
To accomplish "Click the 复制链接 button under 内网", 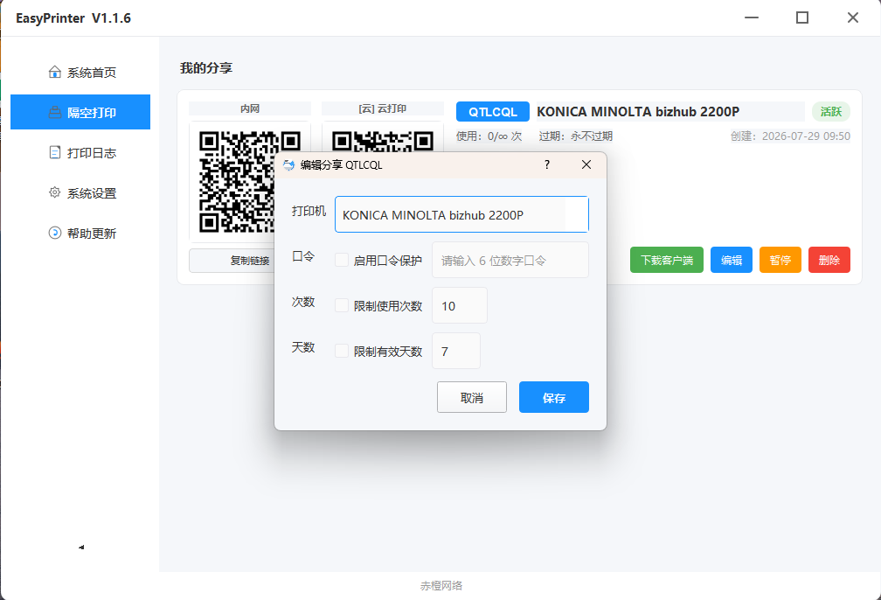I will (232, 261).
